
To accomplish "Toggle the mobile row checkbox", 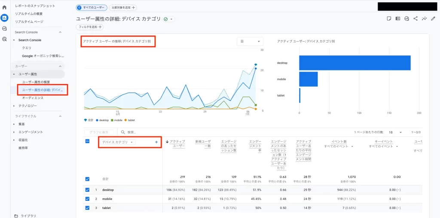I will pyautogui.click(x=87, y=199).
